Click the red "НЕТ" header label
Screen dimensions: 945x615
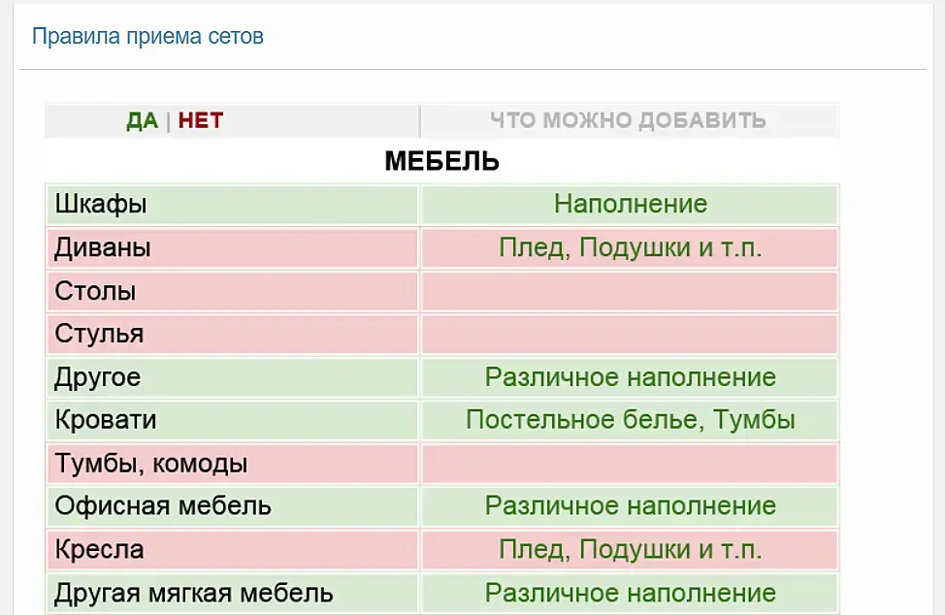[201, 121]
